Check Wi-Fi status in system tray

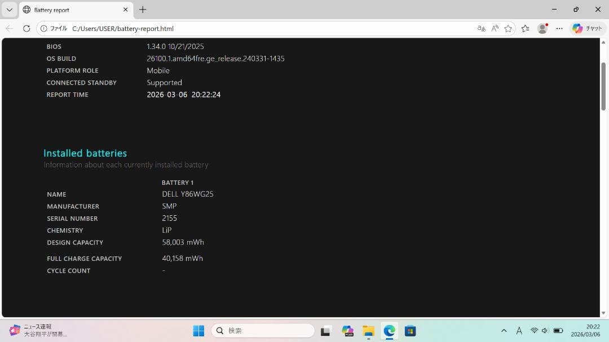pyautogui.click(x=533, y=330)
